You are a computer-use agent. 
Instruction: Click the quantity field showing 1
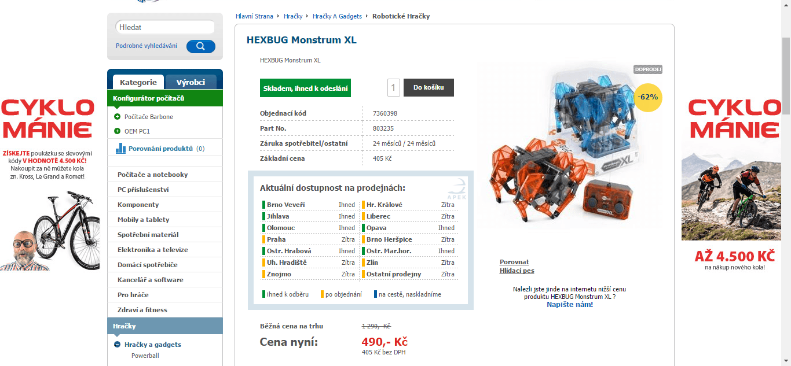(394, 87)
